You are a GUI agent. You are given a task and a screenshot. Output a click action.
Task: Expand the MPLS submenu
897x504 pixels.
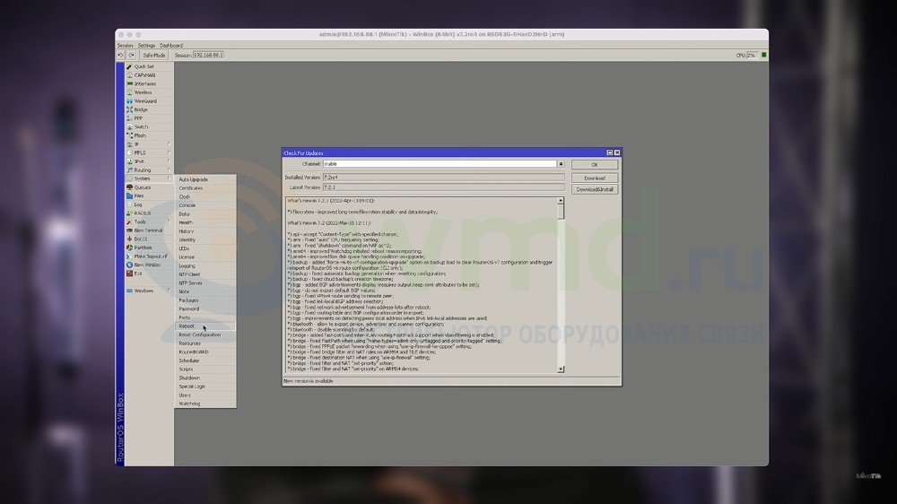(149, 152)
